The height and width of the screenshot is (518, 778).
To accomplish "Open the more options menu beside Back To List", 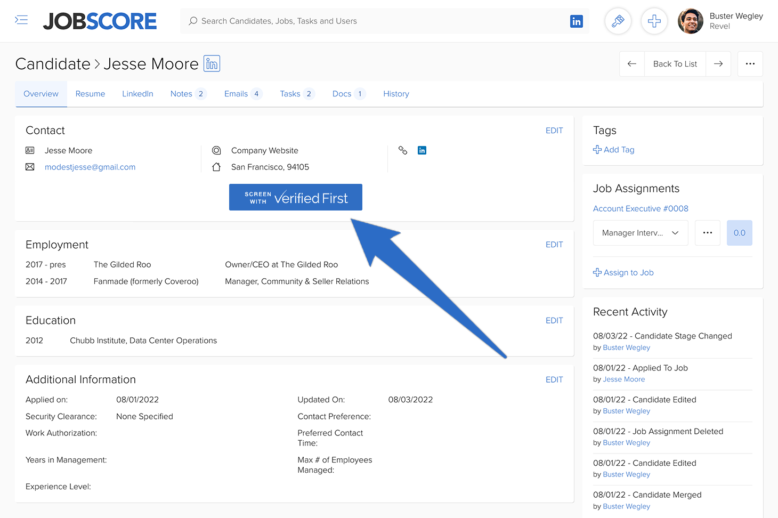I will coord(750,64).
